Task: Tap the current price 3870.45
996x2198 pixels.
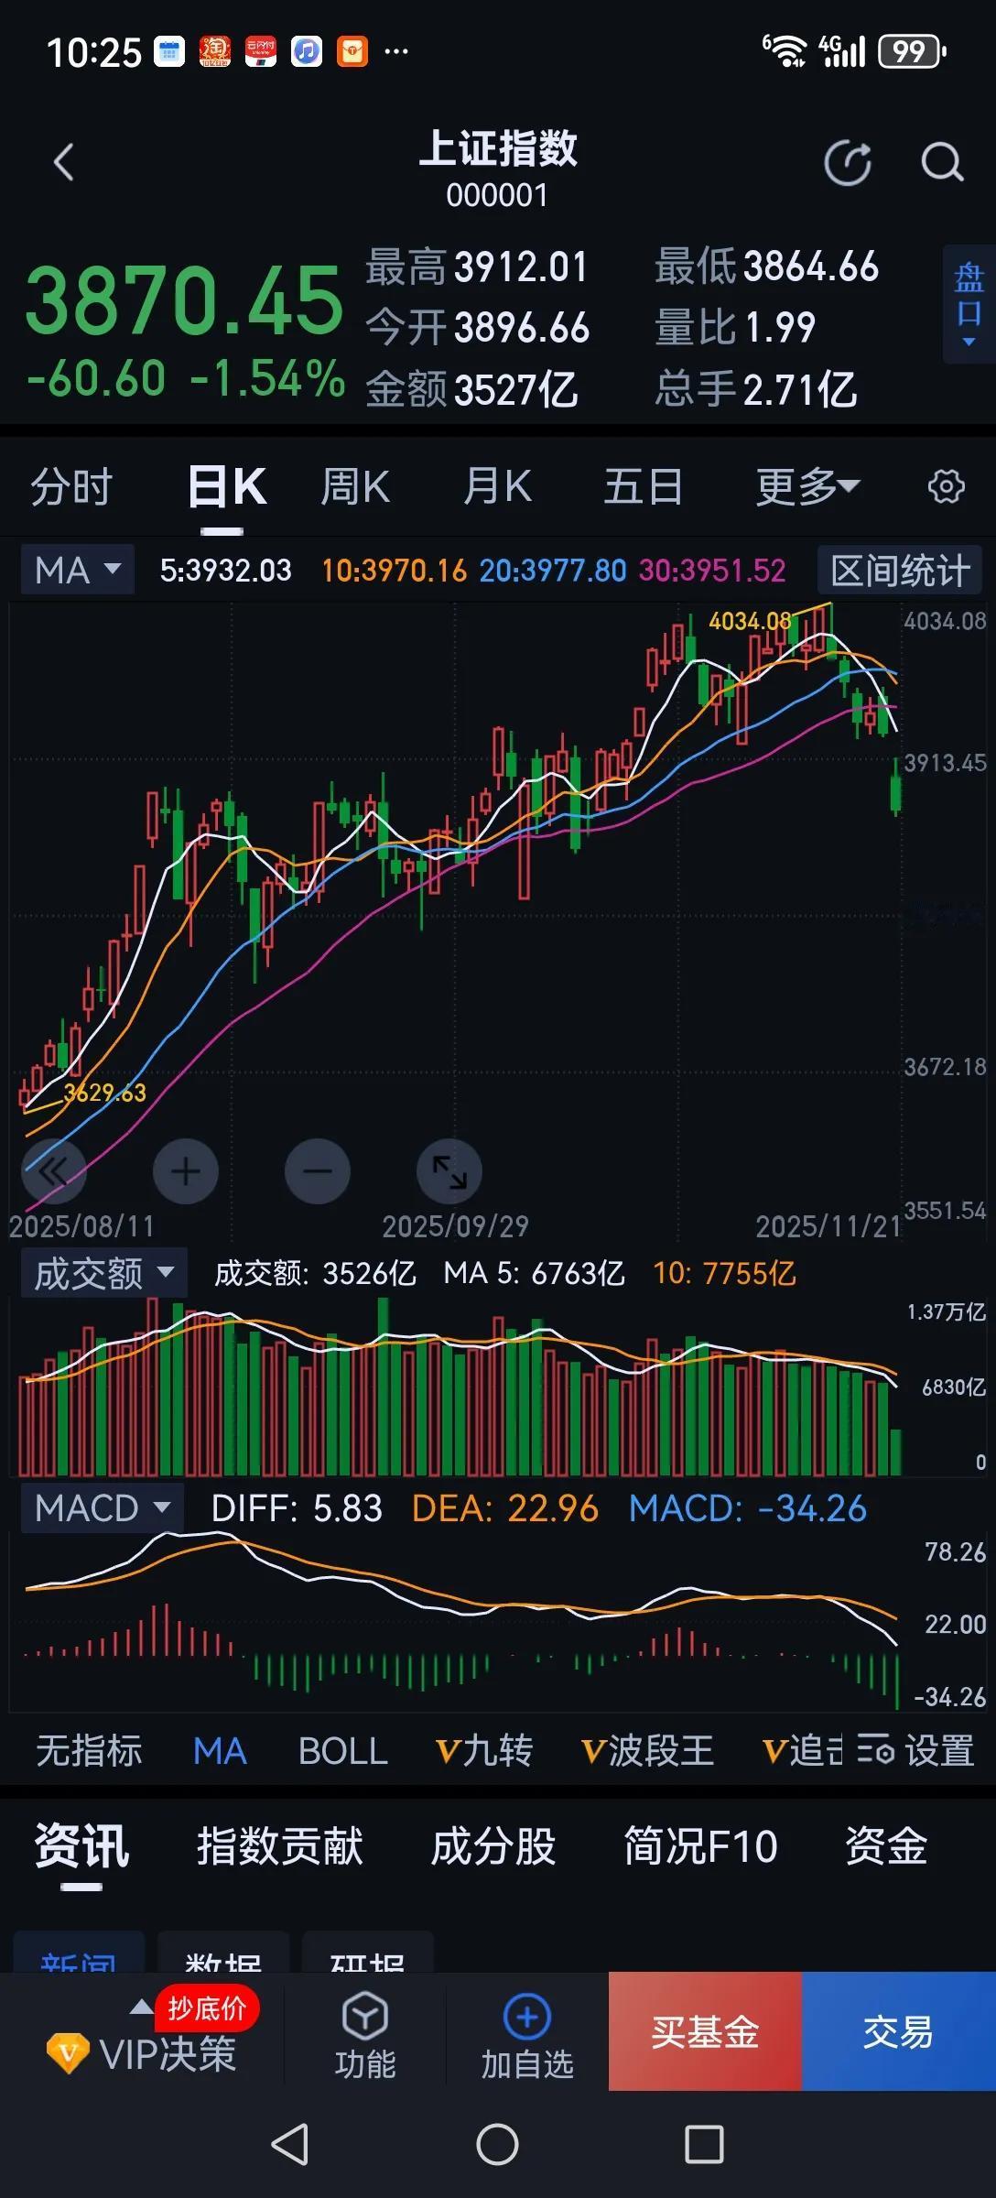Action: [184, 300]
